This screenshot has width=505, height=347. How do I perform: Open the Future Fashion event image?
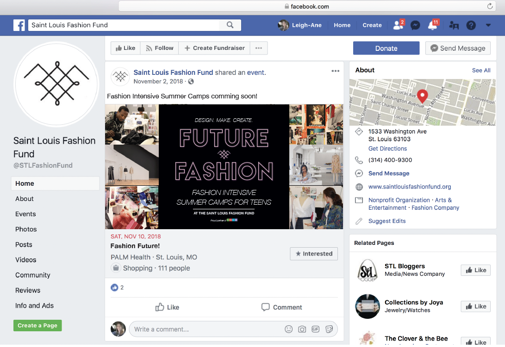[224, 167]
